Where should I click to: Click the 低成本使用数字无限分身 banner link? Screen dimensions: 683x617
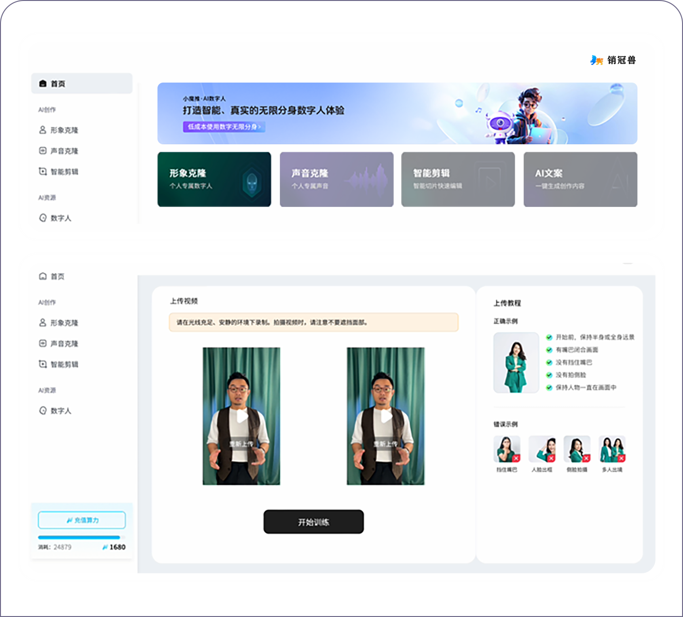[224, 127]
